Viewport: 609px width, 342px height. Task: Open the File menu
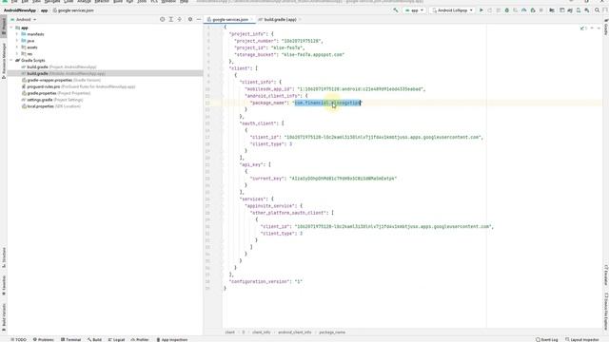14,2
